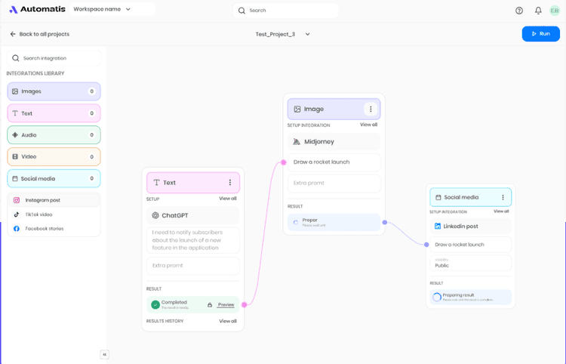The height and width of the screenshot is (364, 566).
Task: Open the Test_Project_3 project dropdown
Action: [307, 34]
